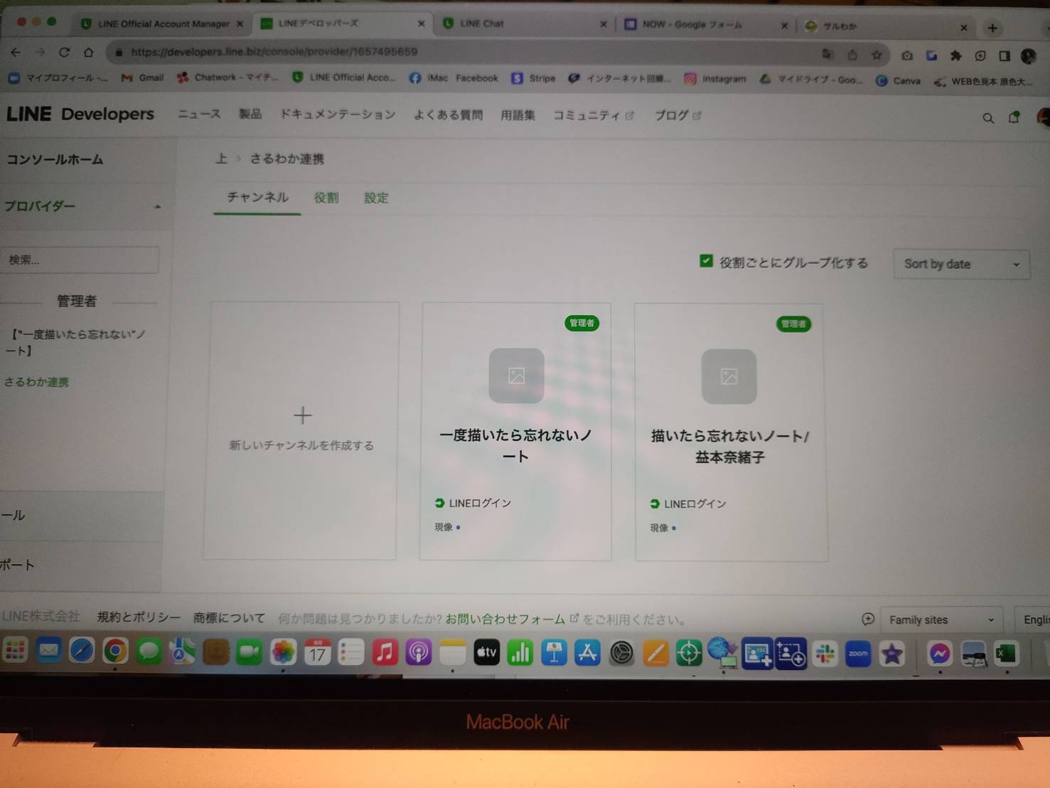Select さるわか連携 provider in the sidebar
The width and height of the screenshot is (1050, 788).
36,382
